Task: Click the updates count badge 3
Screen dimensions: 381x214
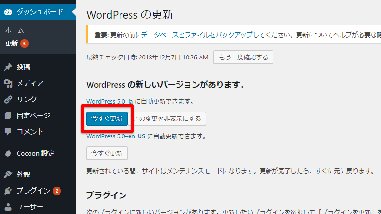Action: tap(24, 44)
